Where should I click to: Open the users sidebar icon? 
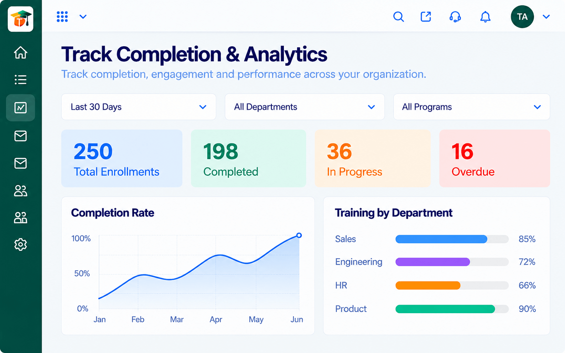pyautogui.click(x=21, y=191)
